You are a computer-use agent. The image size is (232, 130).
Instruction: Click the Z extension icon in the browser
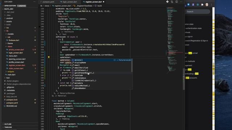tap(193, 5)
